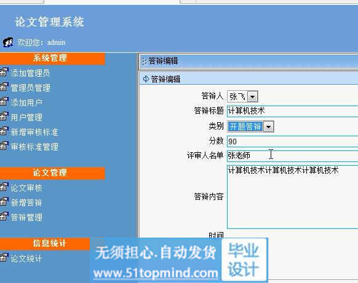Click the user avatar icon next to 欢迎您
This screenshot has width=358, height=283.
point(8,42)
